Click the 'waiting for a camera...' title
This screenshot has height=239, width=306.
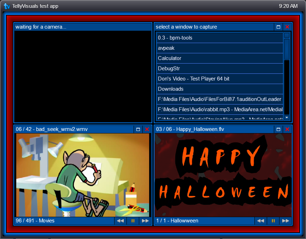point(41,27)
